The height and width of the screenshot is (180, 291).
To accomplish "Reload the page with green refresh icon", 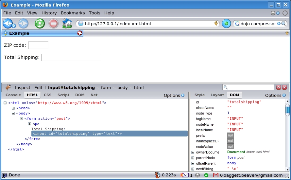I will [x=40, y=24].
